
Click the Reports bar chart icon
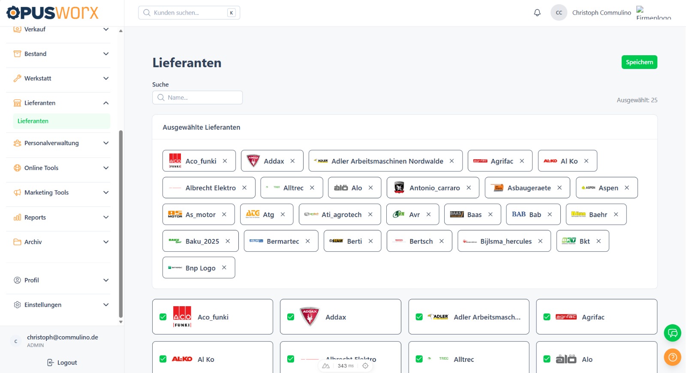tap(17, 218)
